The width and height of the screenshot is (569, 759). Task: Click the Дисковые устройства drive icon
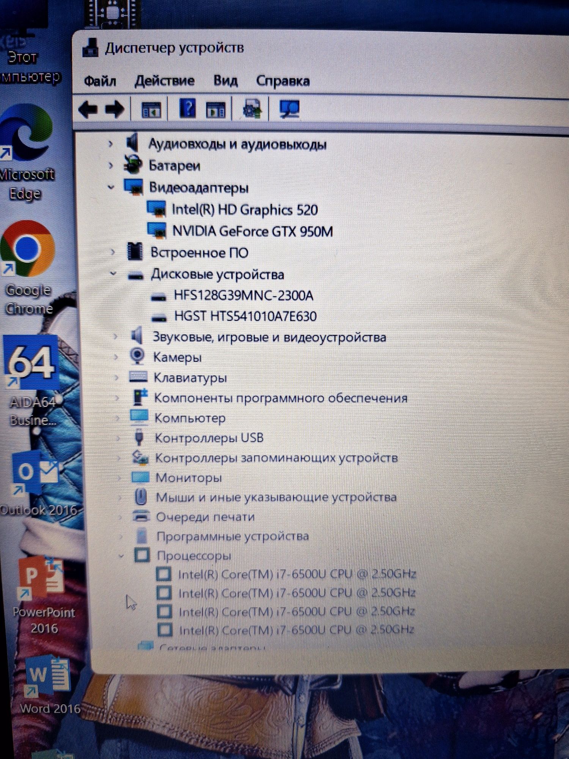coord(135,275)
